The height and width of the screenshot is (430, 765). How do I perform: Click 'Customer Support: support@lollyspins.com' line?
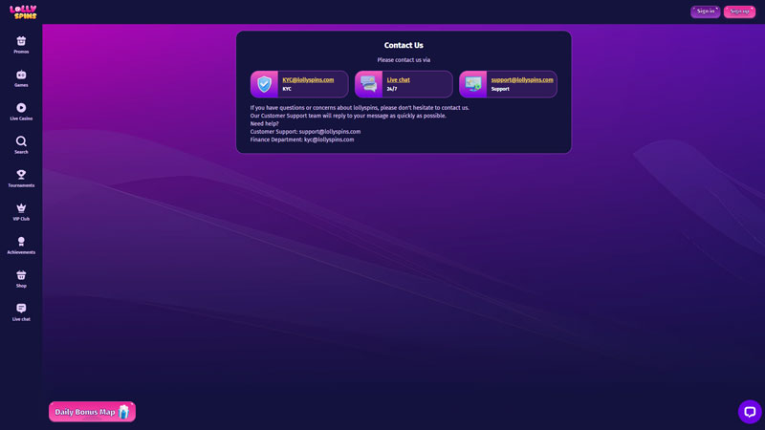click(x=305, y=132)
